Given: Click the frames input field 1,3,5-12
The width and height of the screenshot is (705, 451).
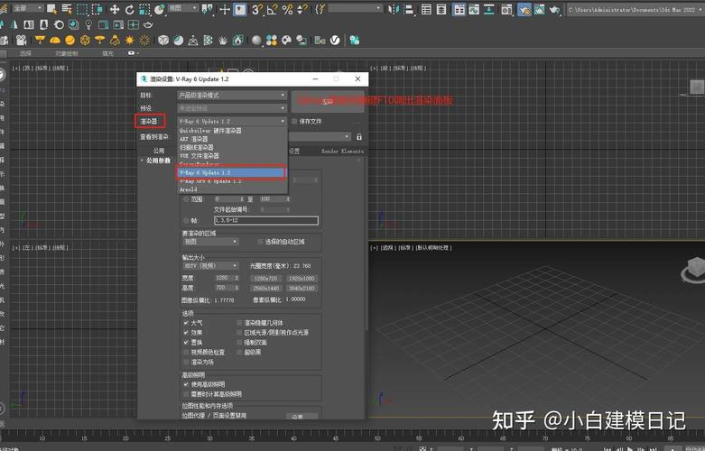Looking at the screenshot, I should coord(266,221).
